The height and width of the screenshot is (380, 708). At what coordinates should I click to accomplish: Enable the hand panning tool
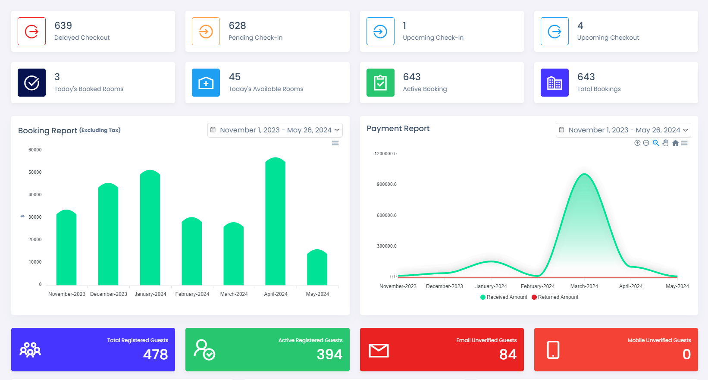665,143
